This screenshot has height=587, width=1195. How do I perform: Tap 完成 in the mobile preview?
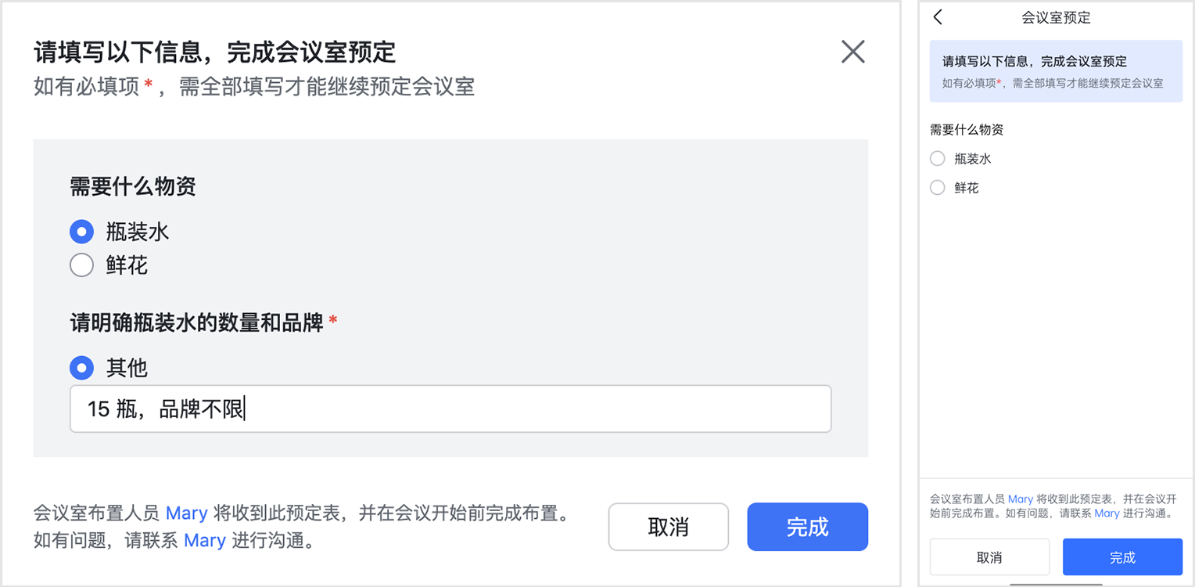click(x=1122, y=556)
